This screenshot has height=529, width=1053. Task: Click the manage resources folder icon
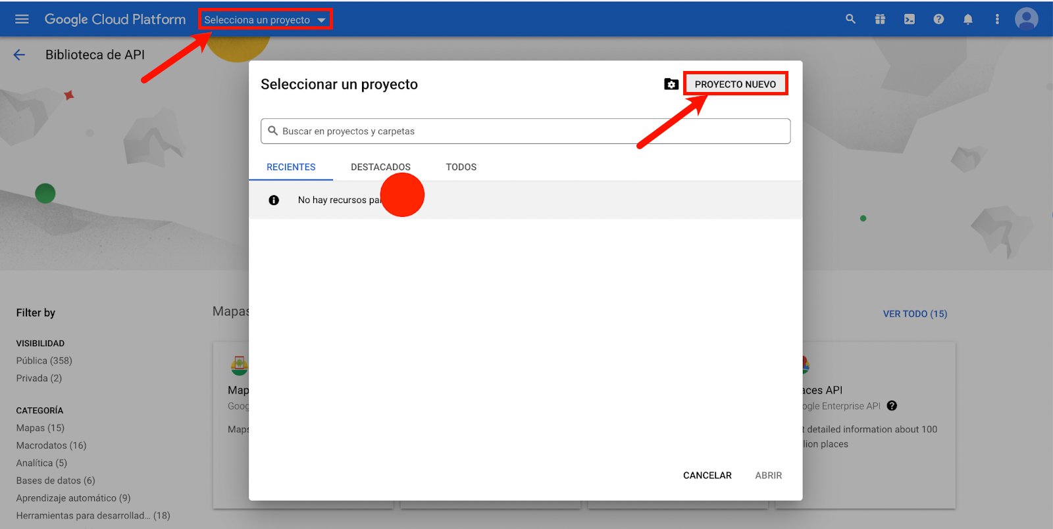(671, 84)
